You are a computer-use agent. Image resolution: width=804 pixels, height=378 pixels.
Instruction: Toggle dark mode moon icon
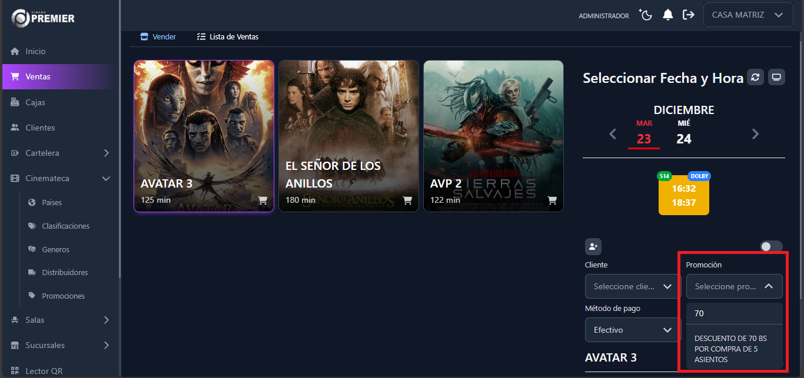[x=646, y=15]
